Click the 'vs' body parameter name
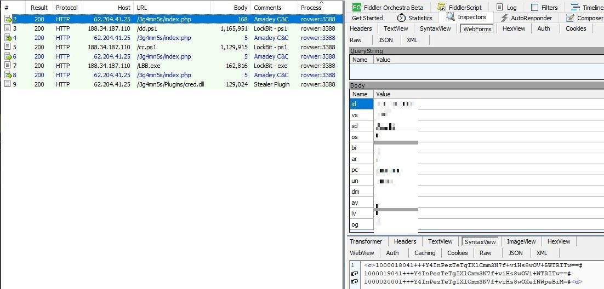This screenshot has width=604, height=289. (361, 115)
